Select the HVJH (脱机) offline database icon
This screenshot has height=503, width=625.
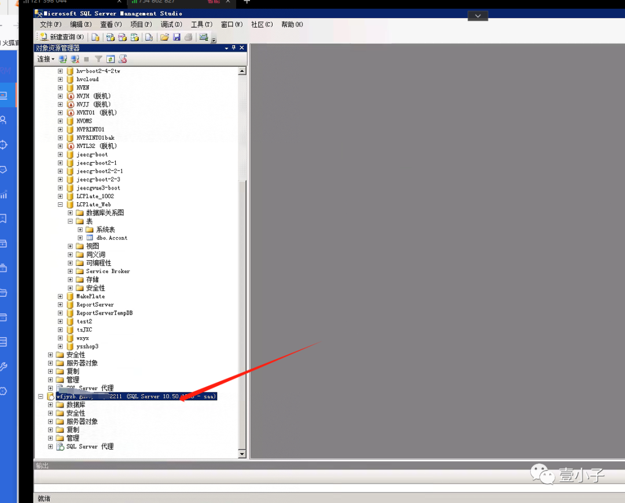click(x=71, y=96)
